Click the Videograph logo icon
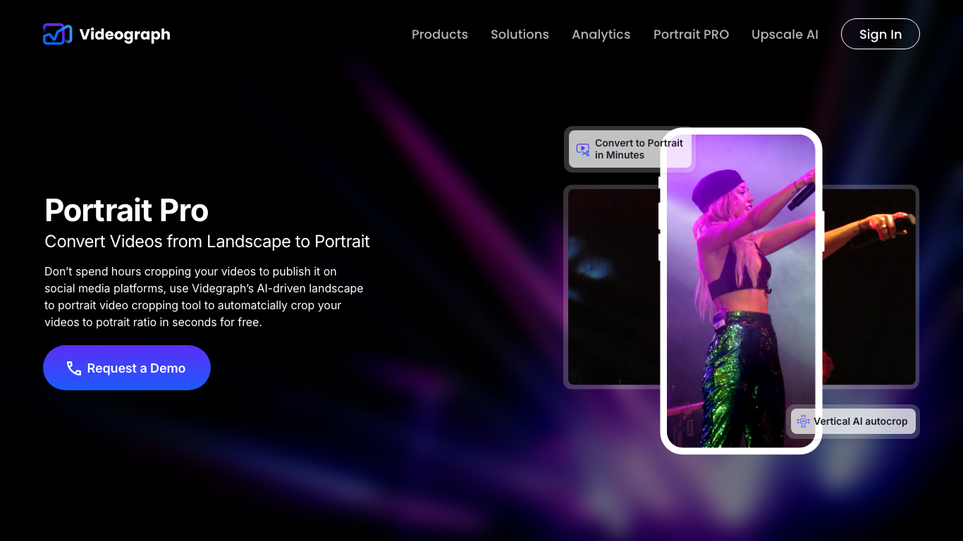Viewport: 963px width, 541px height. click(58, 34)
